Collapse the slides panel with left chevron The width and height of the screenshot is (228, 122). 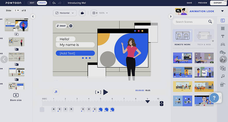(x=33, y=17)
